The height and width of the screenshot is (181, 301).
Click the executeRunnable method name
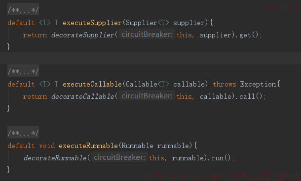point(88,146)
